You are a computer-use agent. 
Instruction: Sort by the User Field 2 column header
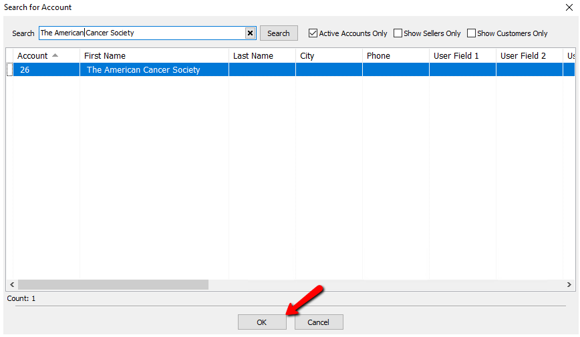[x=530, y=56]
